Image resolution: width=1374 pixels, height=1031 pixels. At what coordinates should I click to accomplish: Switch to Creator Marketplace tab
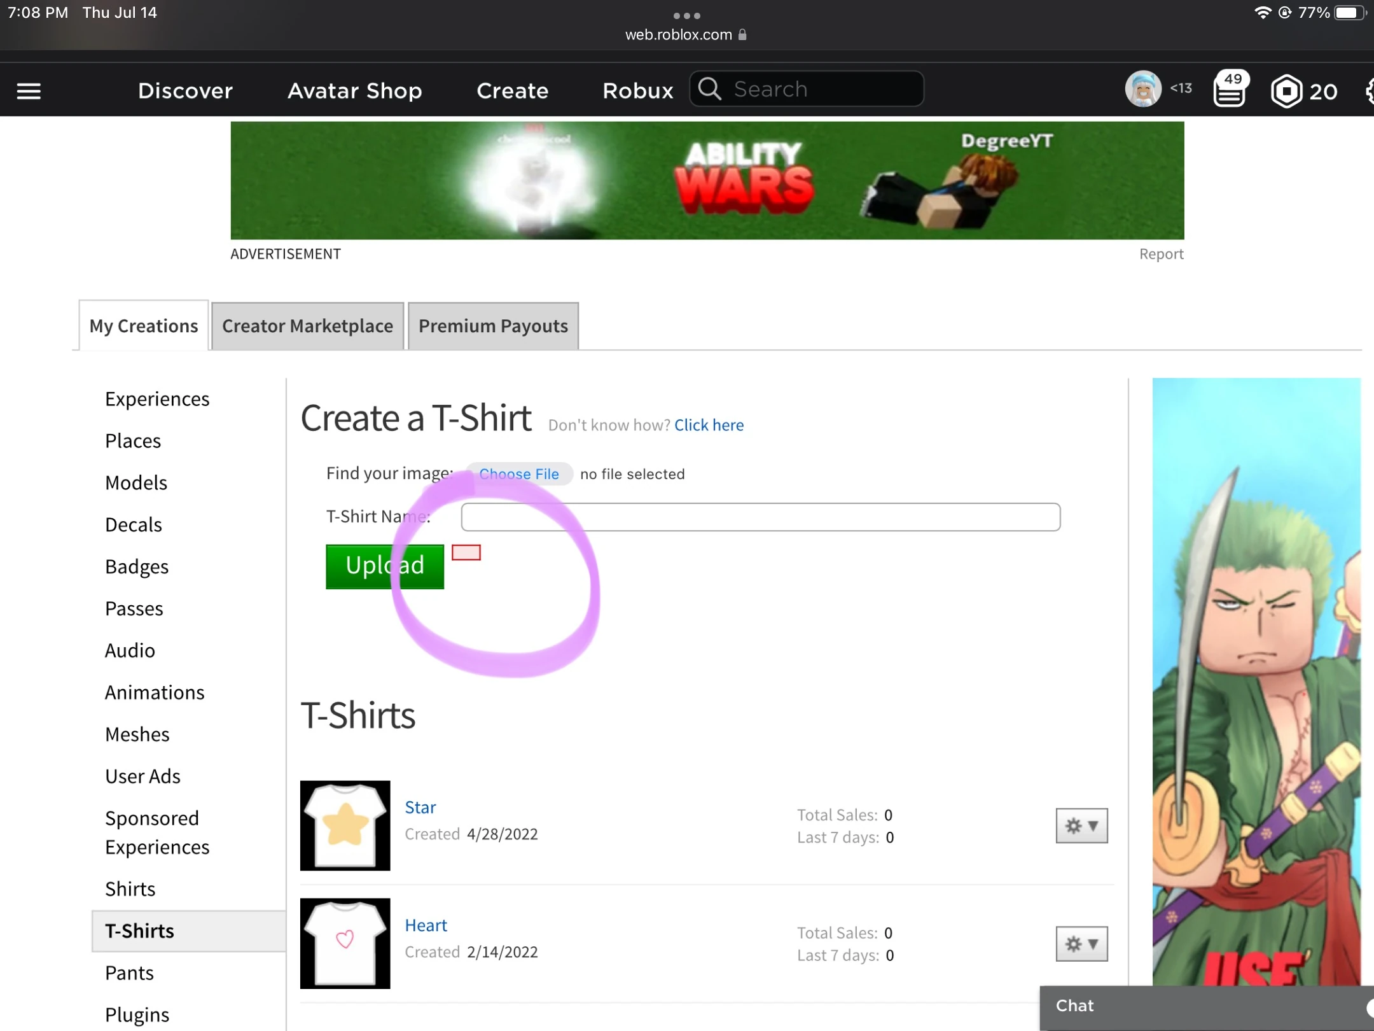(307, 326)
